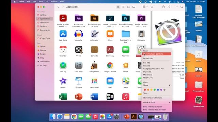Switch Finder to gallery view

(134, 7)
